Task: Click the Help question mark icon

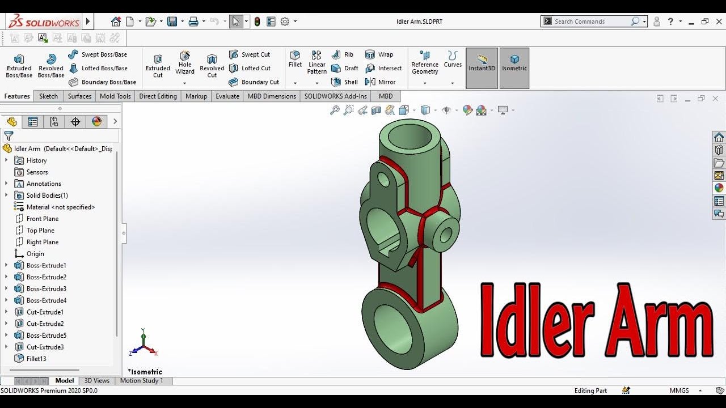Action: coord(670,22)
